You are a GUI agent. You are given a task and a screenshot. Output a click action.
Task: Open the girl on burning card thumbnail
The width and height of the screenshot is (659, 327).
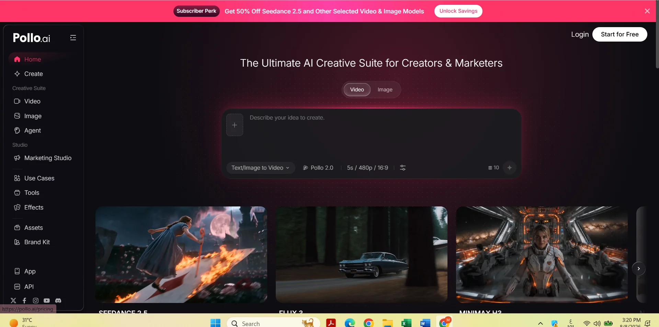point(181,255)
